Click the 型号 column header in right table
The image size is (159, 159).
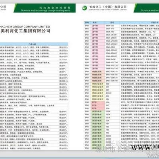point(112,23)
